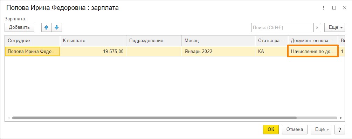Click the Отмена button
The image size is (352, 139).
[x=295, y=130]
